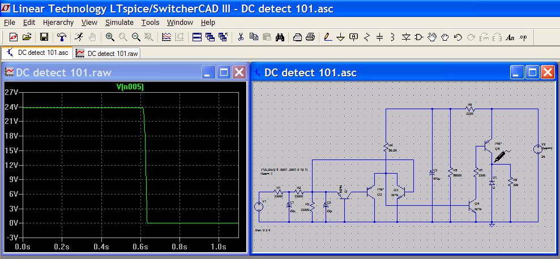Switch to the DC detect 101.raw tab
Screen dimensions: 560x259
pos(107,54)
